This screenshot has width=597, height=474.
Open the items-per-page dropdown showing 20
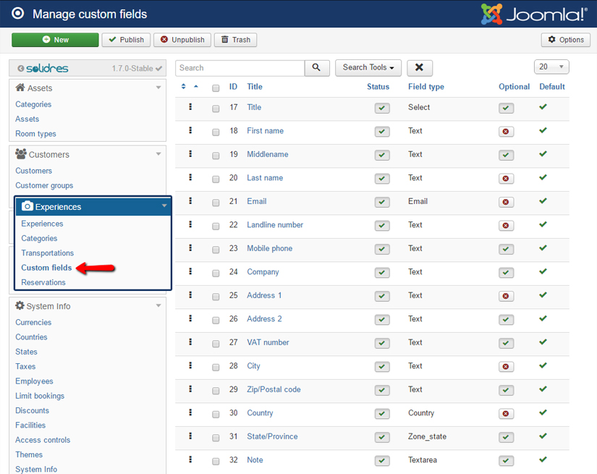tap(551, 66)
